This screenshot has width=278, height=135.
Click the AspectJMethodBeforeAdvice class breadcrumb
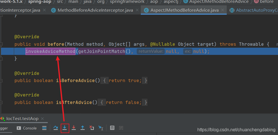tap(216, 2)
